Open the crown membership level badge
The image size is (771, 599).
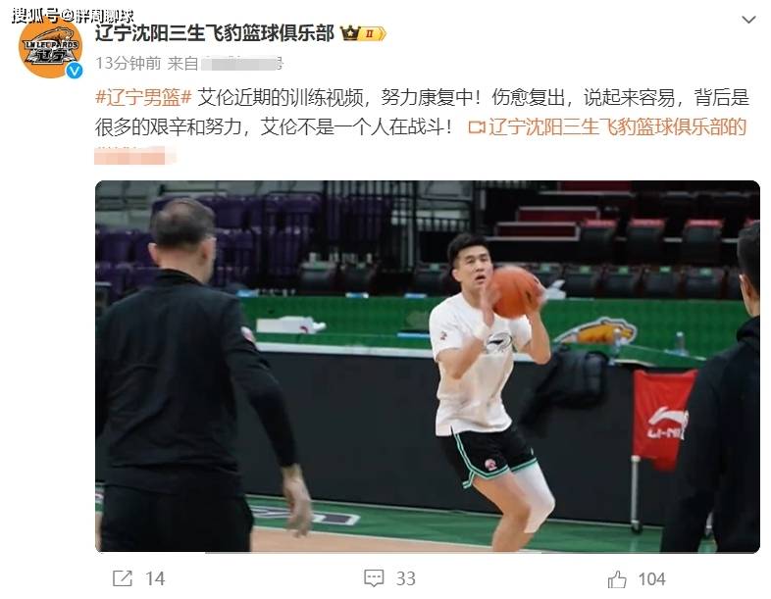[364, 33]
